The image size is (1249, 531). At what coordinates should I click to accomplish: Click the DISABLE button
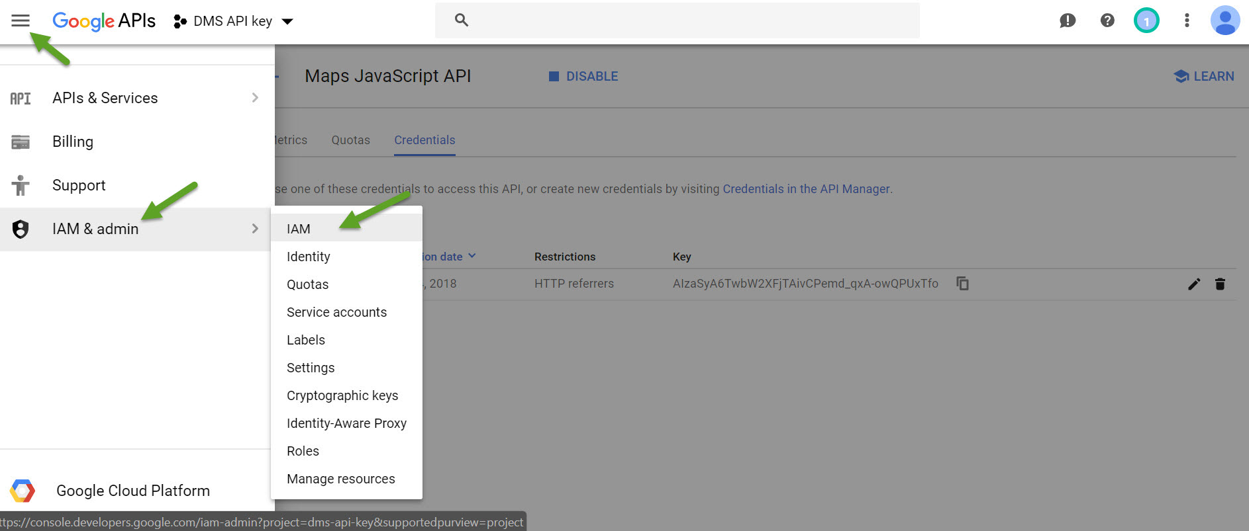click(x=583, y=76)
